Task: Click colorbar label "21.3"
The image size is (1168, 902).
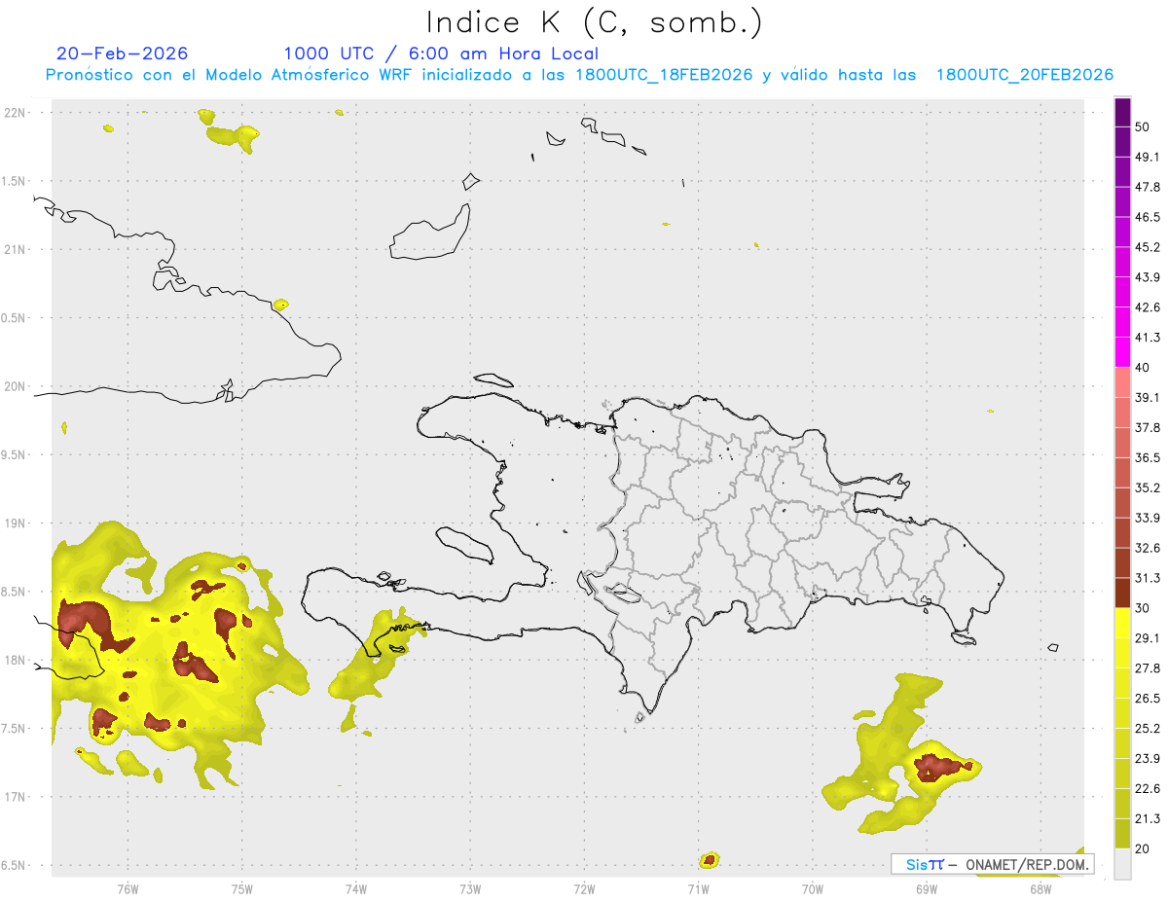Action: tap(1148, 819)
